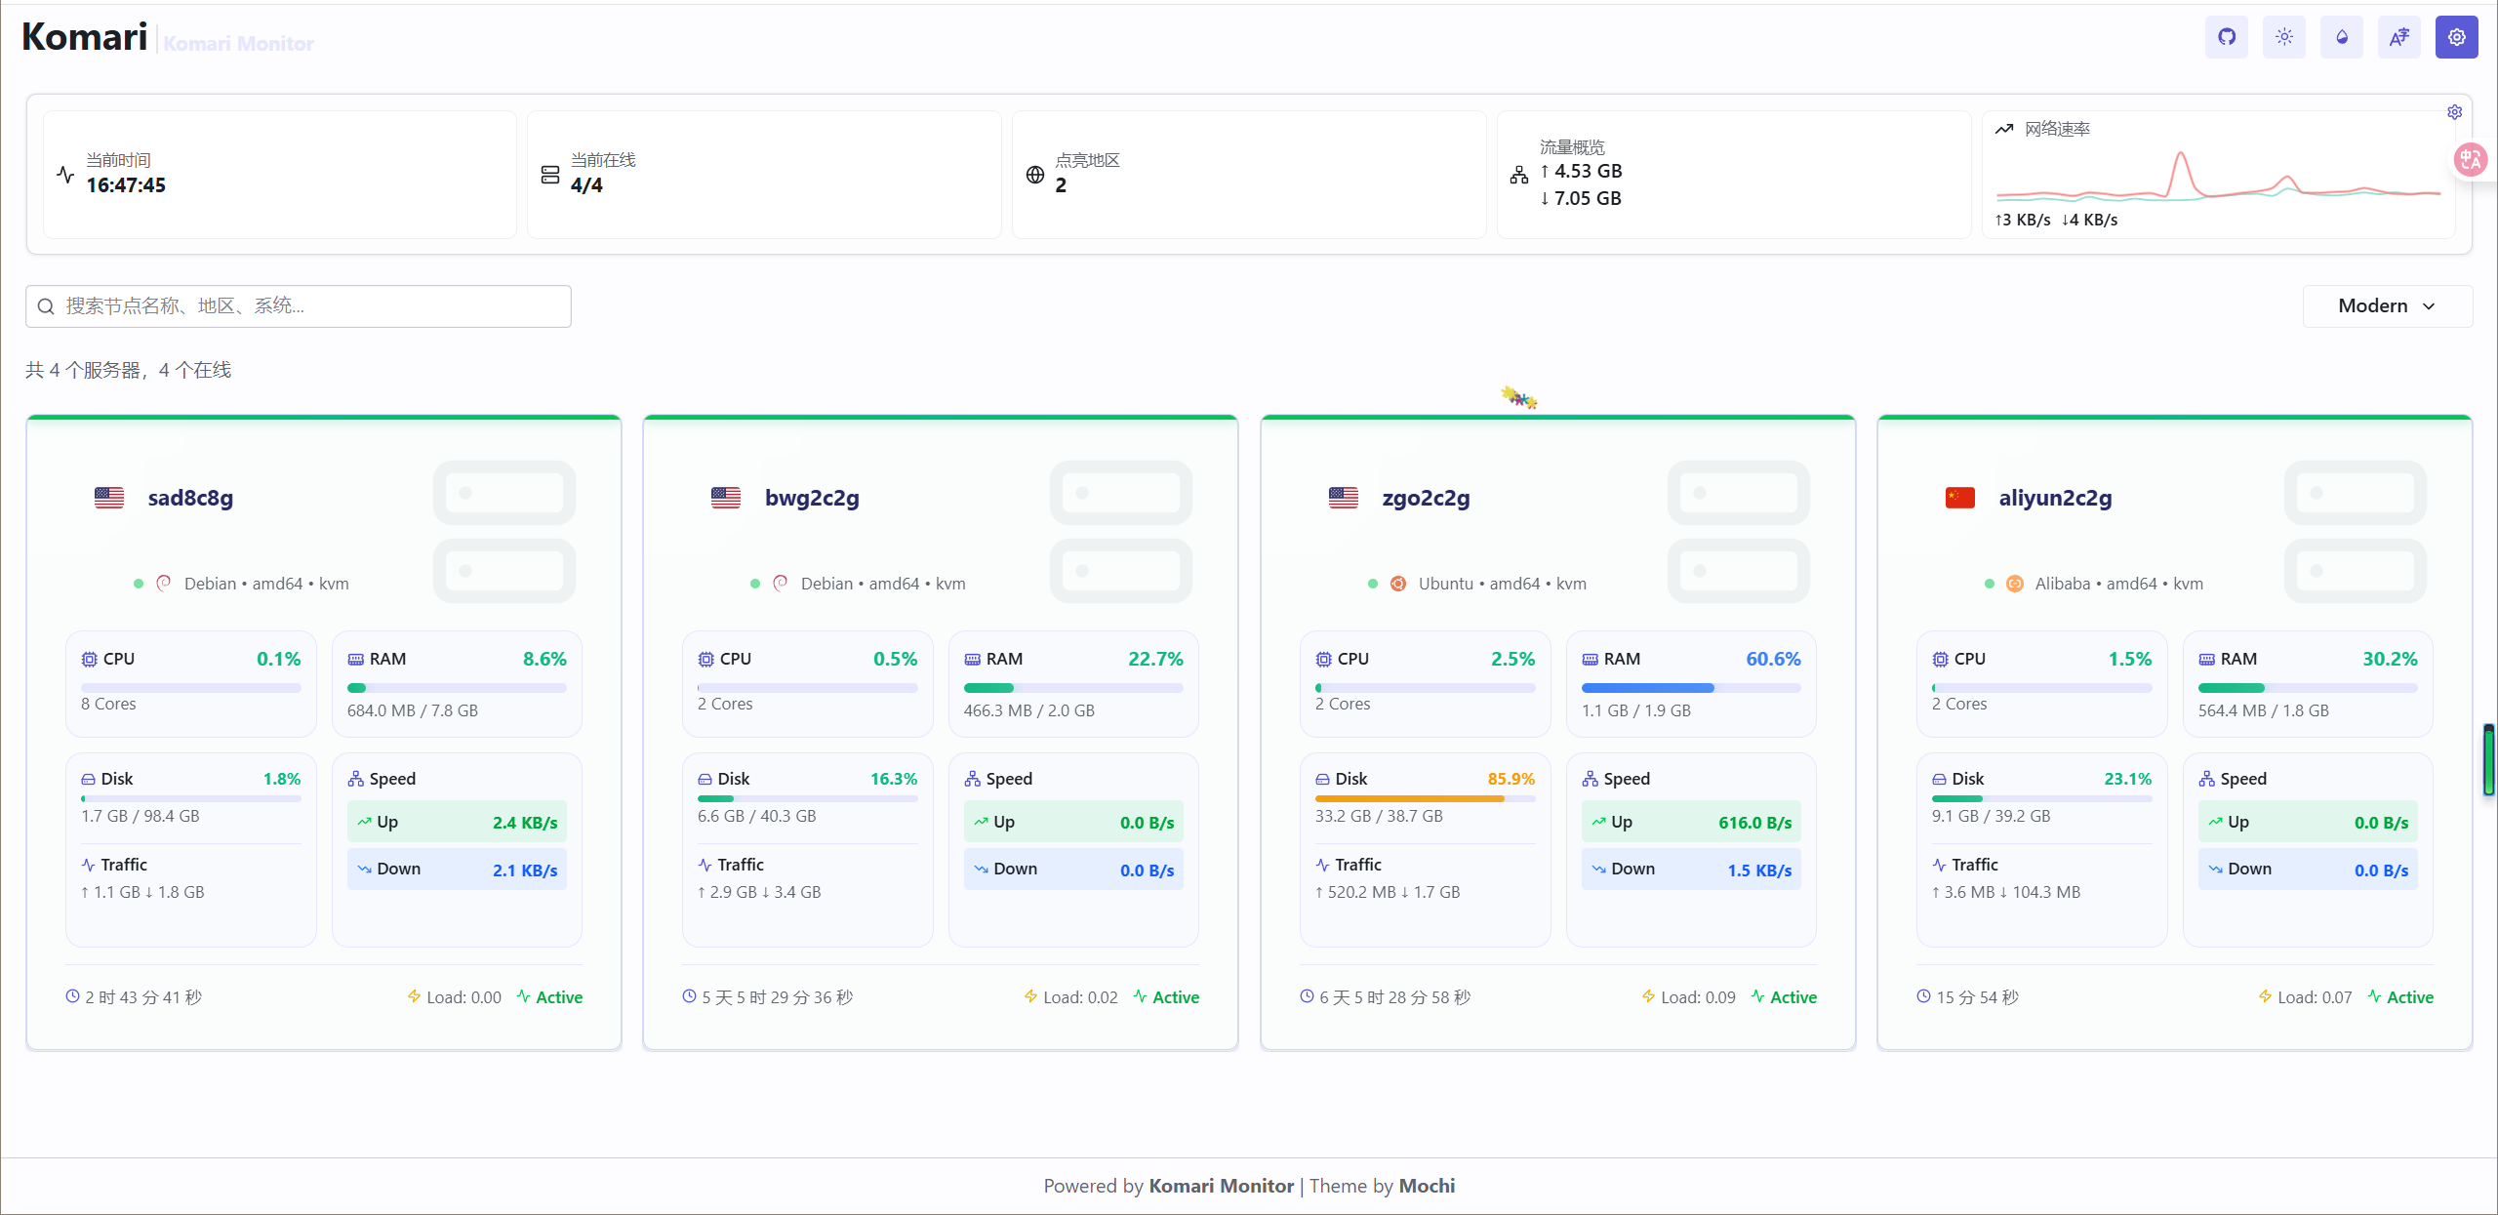The height and width of the screenshot is (1215, 2498).
Task: Open the aliyun2c2g server card title
Action: [2054, 498]
